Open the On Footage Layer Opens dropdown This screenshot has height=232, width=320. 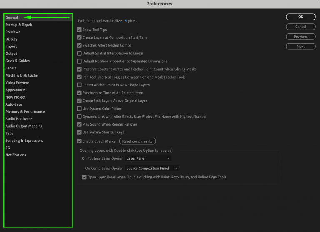click(x=148, y=158)
